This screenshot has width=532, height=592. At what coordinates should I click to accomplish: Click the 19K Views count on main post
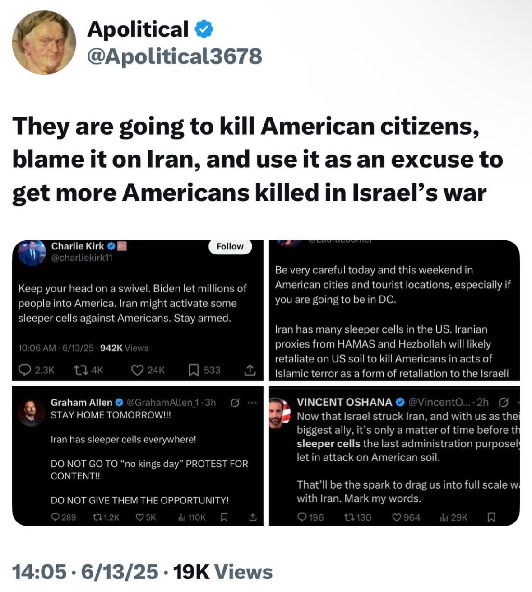[x=223, y=572]
